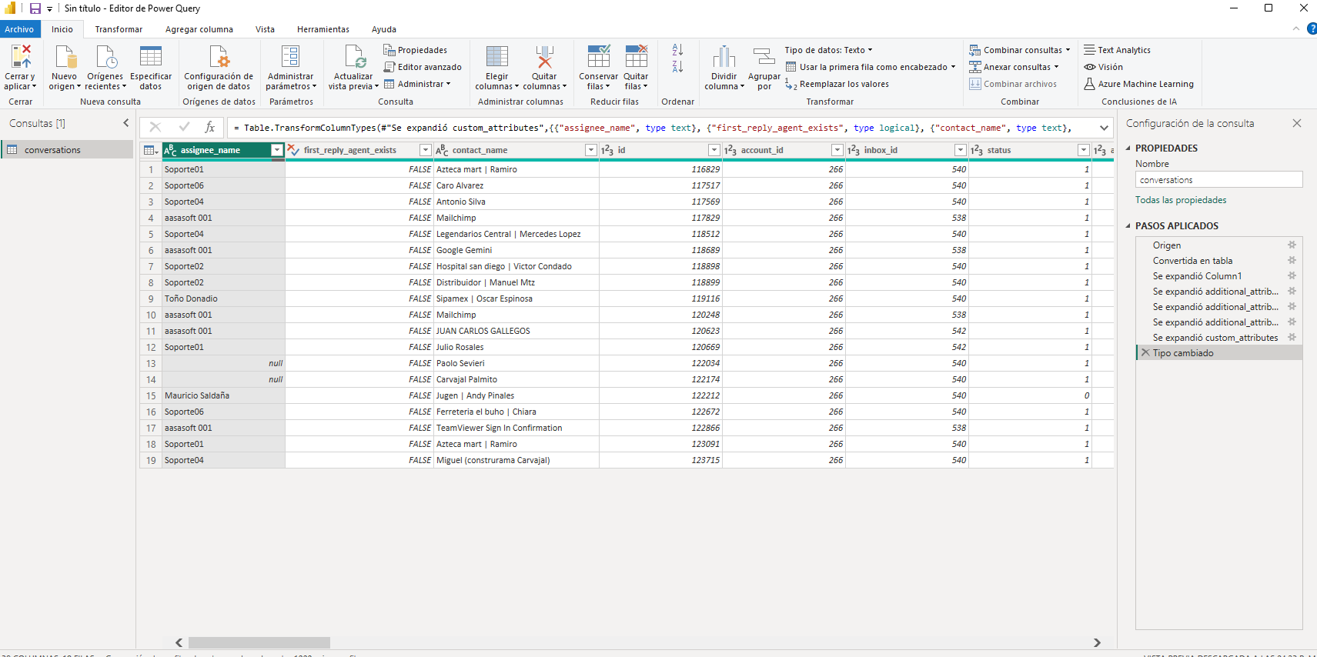Switch to the Agregar columna tab
This screenshot has width=1317, height=657.
click(199, 29)
